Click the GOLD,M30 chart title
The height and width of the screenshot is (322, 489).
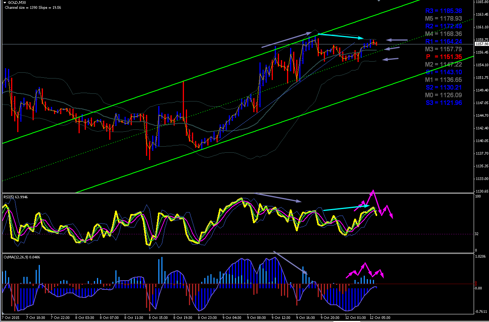[x=16, y=3]
